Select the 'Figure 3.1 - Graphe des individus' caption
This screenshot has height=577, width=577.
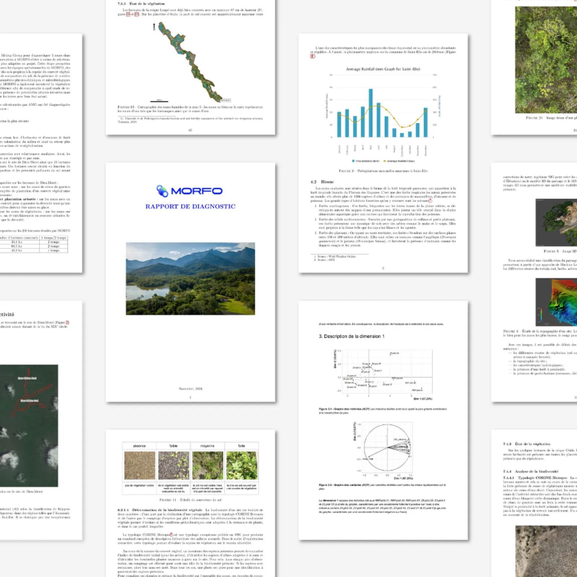[383, 411]
